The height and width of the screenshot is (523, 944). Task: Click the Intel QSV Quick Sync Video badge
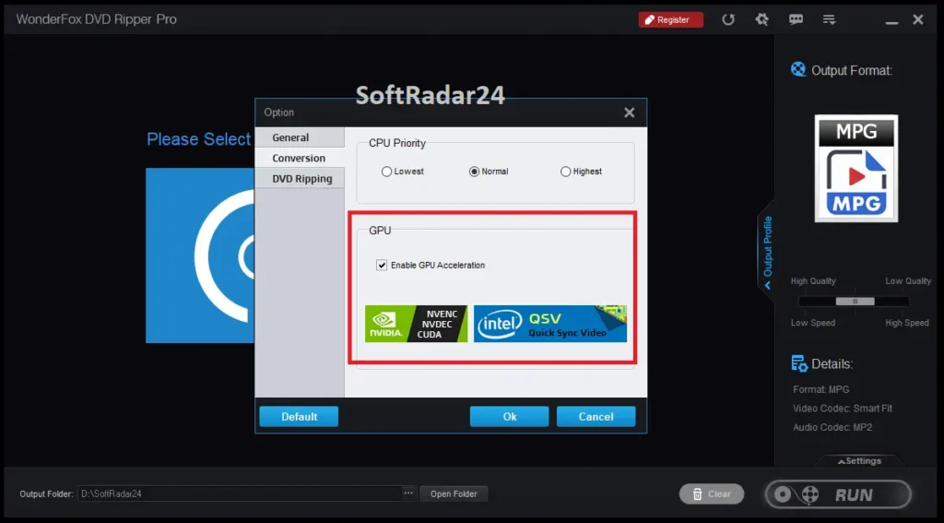coord(550,324)
